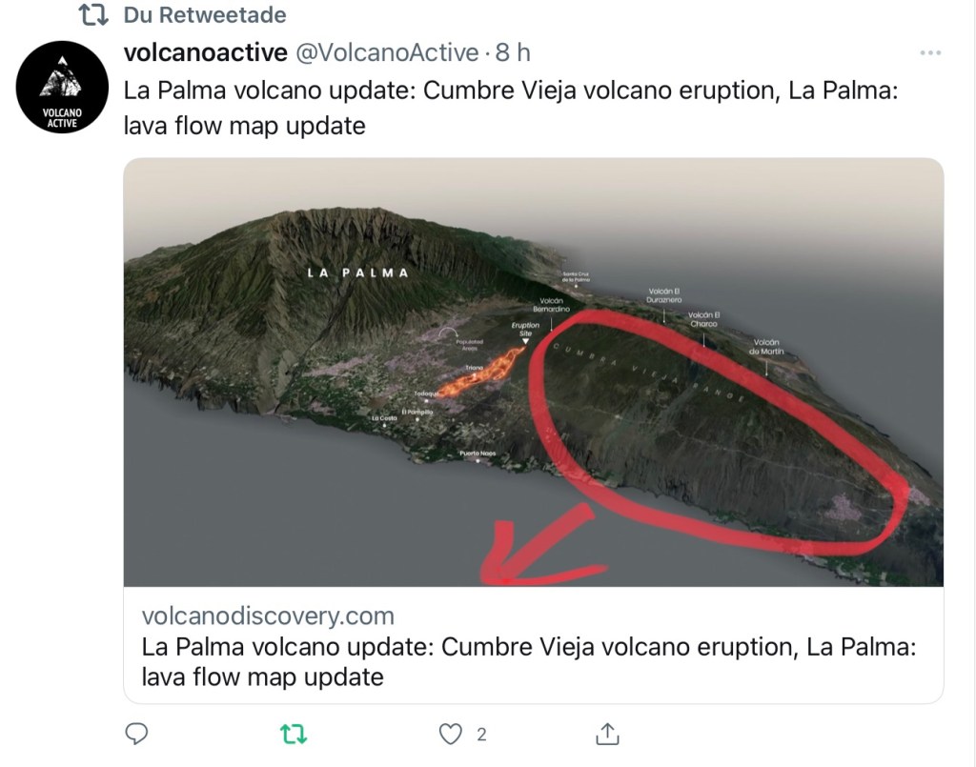
Task: Click the volcanoactive display name
Action: pos(206,52)
